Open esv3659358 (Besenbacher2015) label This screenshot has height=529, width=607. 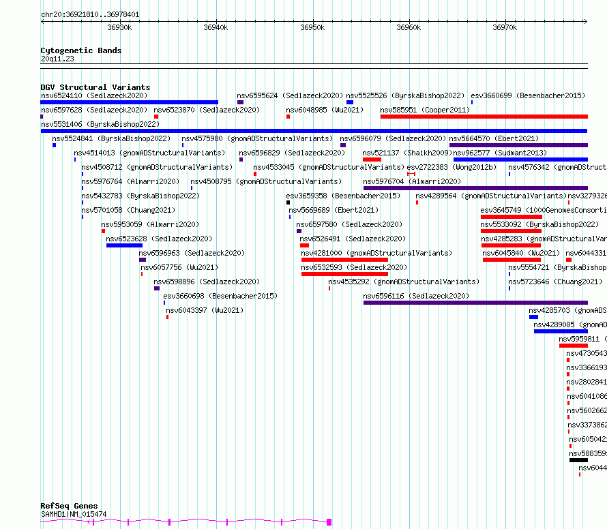click(x=343, y=196)
